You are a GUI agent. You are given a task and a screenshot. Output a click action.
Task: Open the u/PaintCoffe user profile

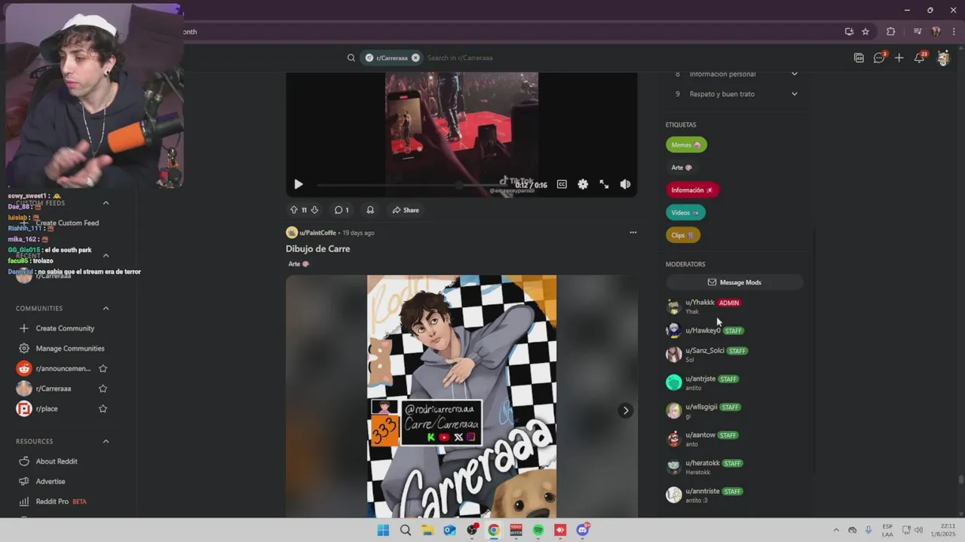[317, 233]
